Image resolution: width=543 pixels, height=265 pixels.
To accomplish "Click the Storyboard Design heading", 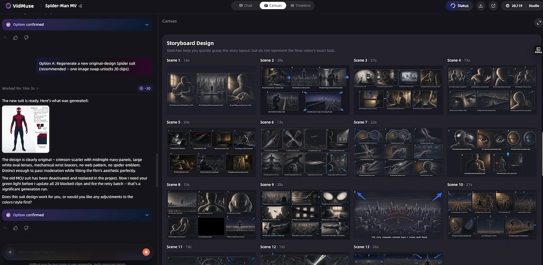I will pos(190,43).
